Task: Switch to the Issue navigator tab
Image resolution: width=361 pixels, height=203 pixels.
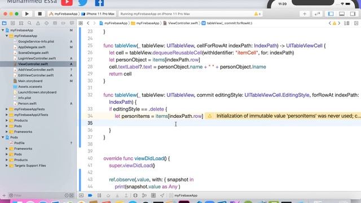Action: tap(38, 23)
